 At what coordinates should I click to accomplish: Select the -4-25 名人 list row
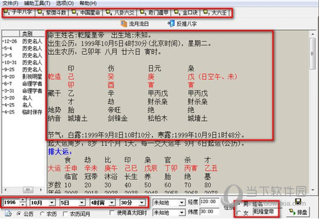click(23, 105)
